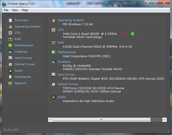Click the RAM module icon in sidebar
This screenshot has height=135, width=172.
[10, 39]
